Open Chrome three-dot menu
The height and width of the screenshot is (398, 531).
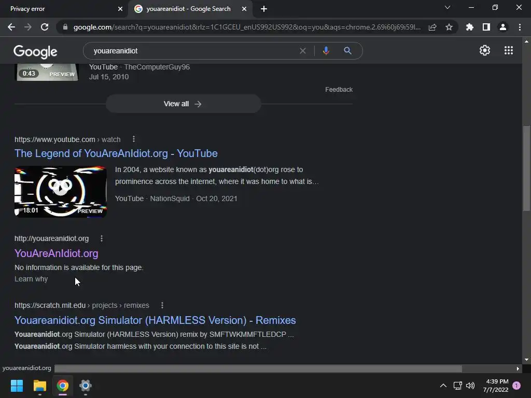(x=520, y=27)
